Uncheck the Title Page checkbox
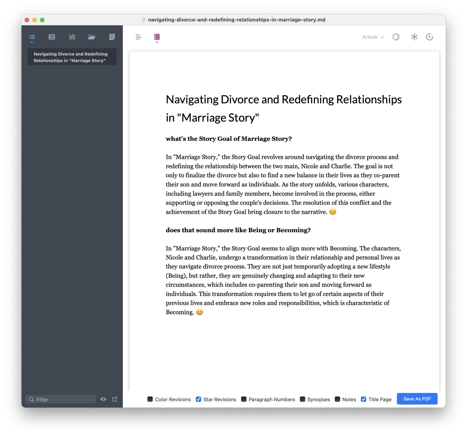The height and width of the screenshot is (436, 467). (363, 399)
